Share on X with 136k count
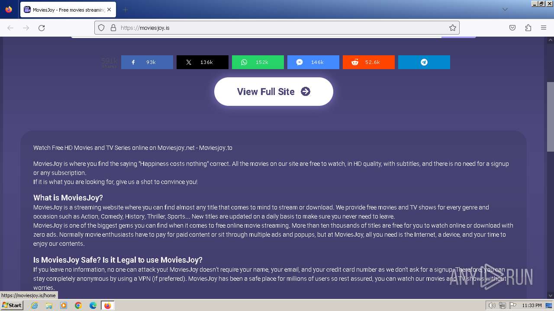Image resolution: width=554 pixels, height=311 pixels. tap(203, 62)
